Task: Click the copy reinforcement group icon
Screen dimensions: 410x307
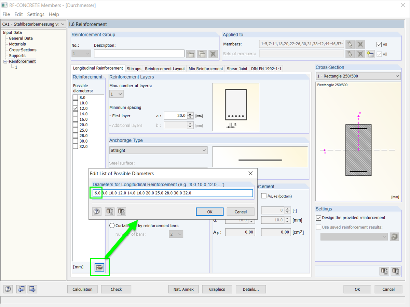Action: pyautogui.click(x=202, y=54)
